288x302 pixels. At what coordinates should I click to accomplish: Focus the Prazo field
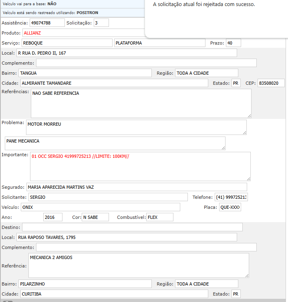tap(233, 43)
